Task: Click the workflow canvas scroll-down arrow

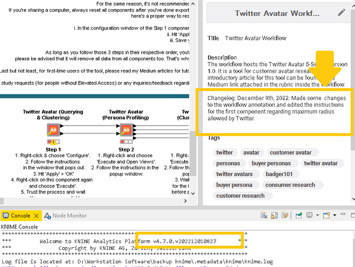Action: click(193, 193)
